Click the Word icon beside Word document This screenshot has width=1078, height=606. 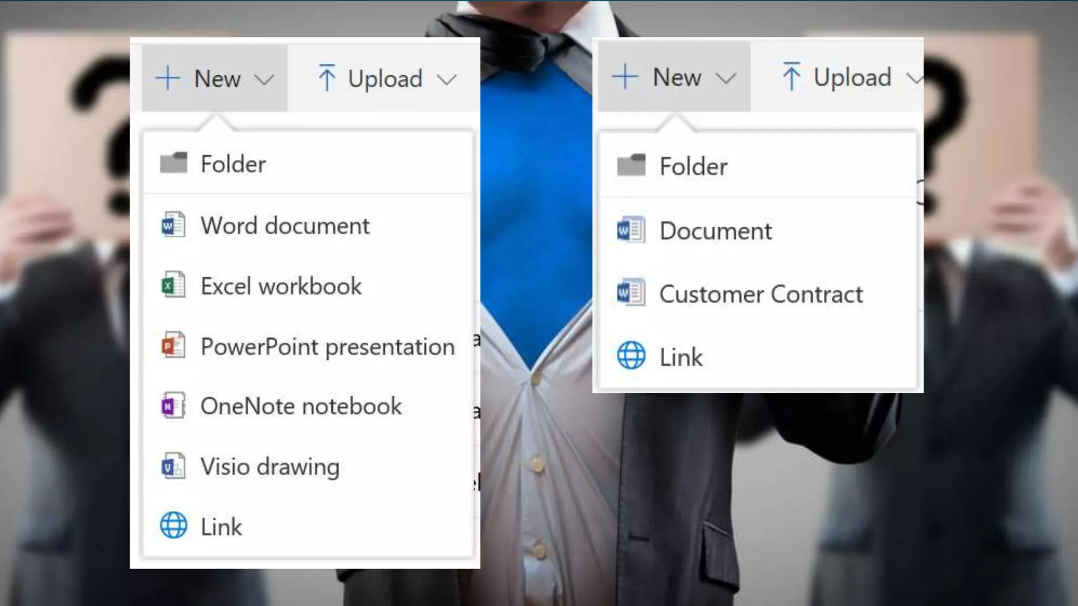click(173, 226)
